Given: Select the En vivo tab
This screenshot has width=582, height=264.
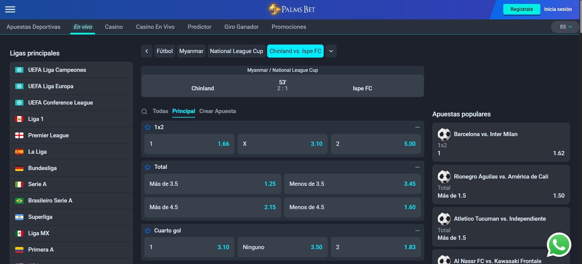Looking at the screenshot, I should (83, 27).
